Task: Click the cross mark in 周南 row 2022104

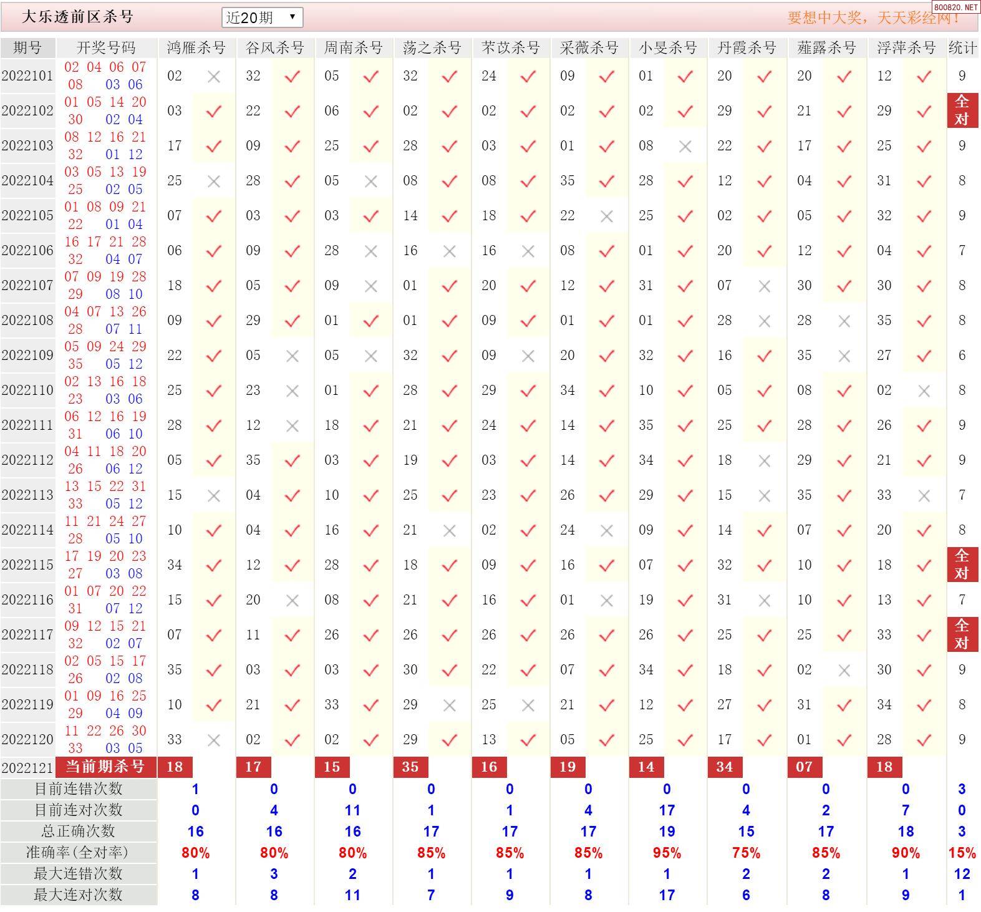Action: pos(370,181)
